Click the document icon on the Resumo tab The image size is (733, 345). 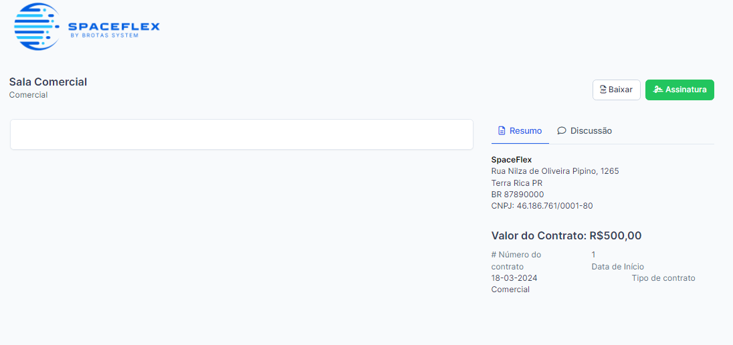pos(502,131)
